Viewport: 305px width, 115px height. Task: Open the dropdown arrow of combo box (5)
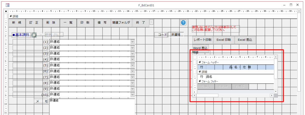click(x=133, y=65)
